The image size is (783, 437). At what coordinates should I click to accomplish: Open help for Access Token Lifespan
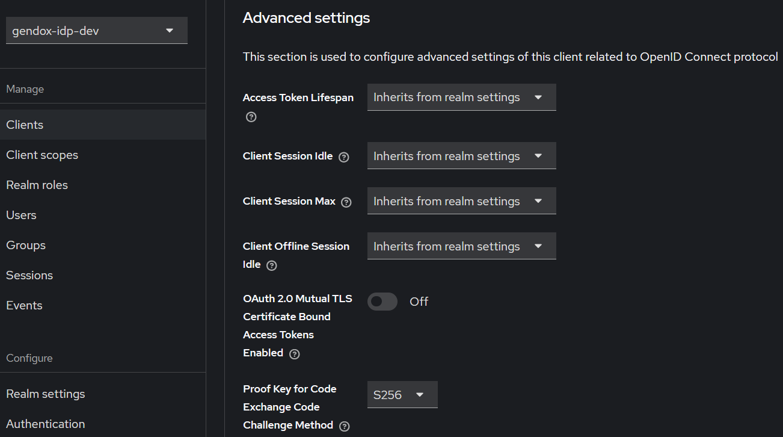[x=251, y=117]
